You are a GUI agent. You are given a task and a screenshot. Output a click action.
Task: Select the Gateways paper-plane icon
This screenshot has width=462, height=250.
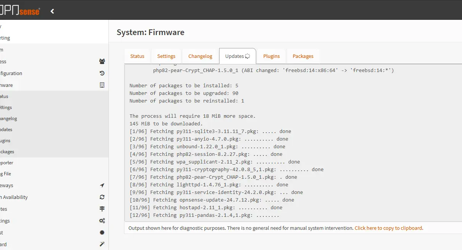pyautogui.click(x=102, y=185)
